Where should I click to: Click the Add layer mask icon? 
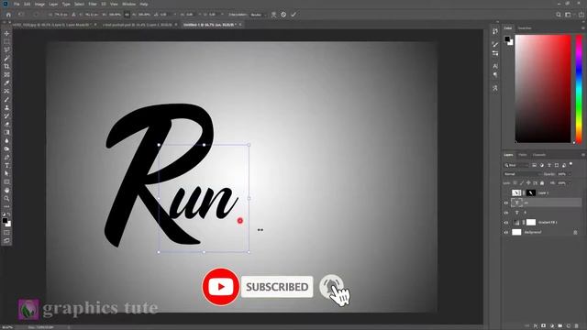pyautogui.click(x=544, y=326)
